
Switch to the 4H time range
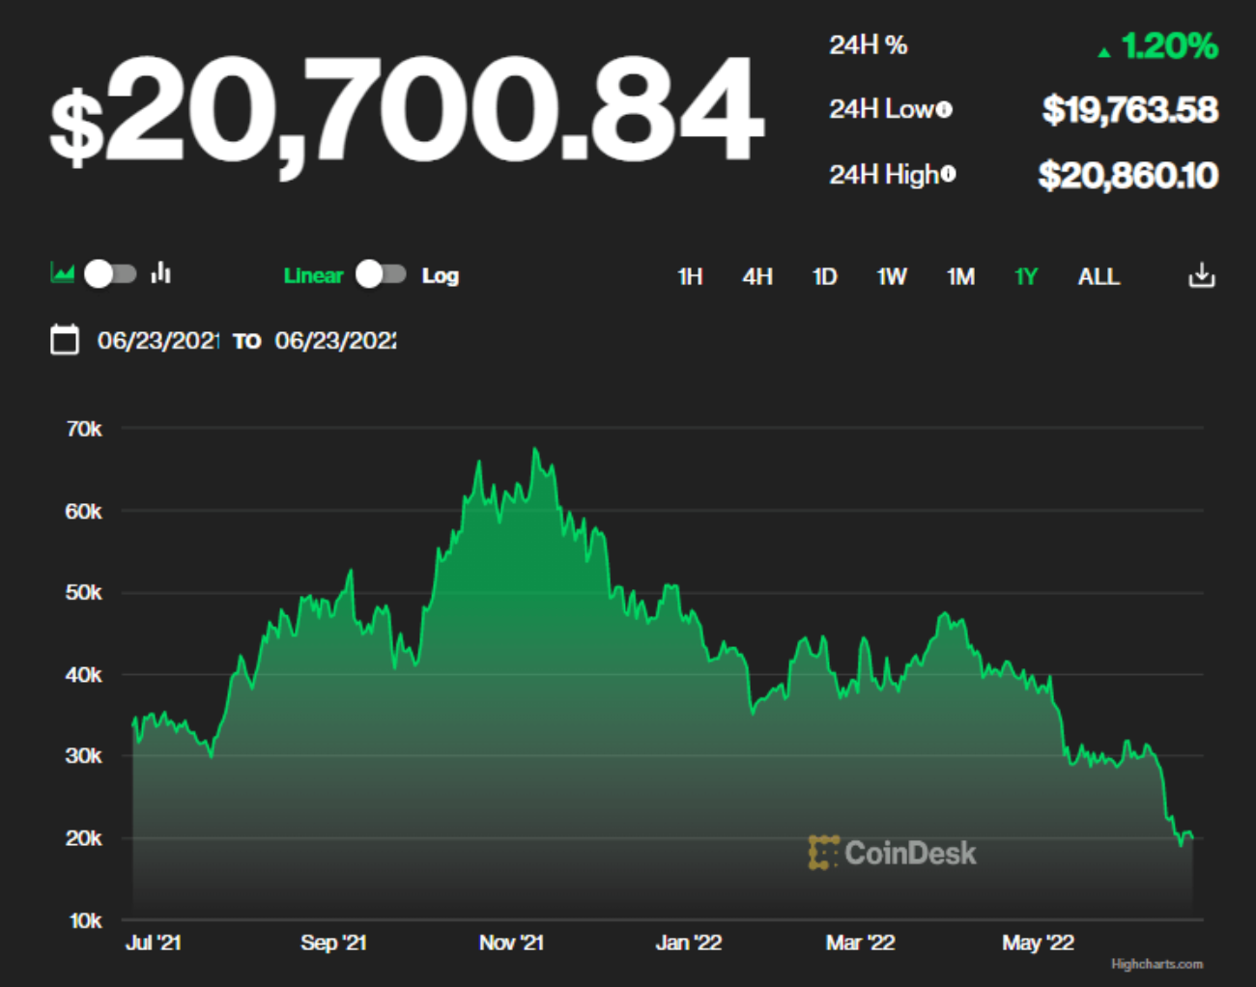[756, 277]
